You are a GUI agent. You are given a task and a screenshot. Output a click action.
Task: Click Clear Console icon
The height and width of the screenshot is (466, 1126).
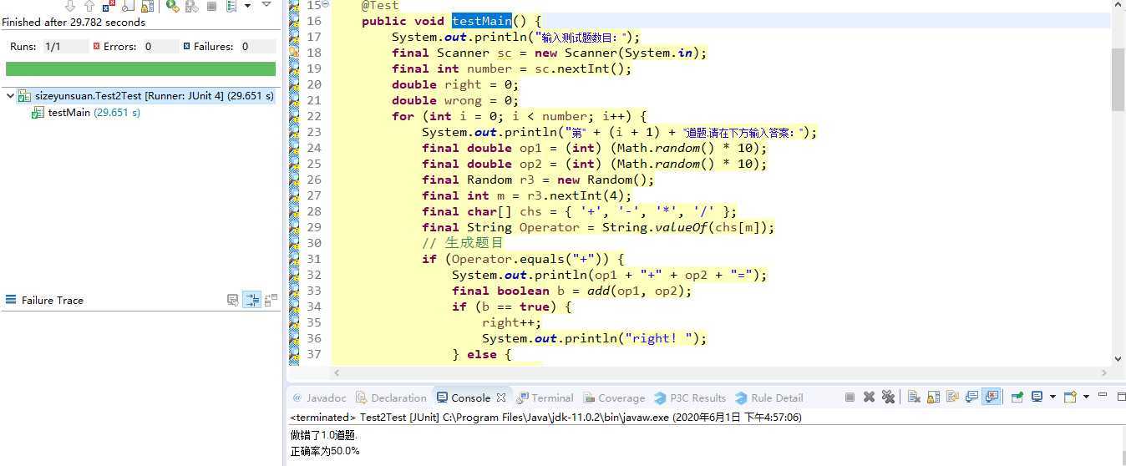point(914,398)
